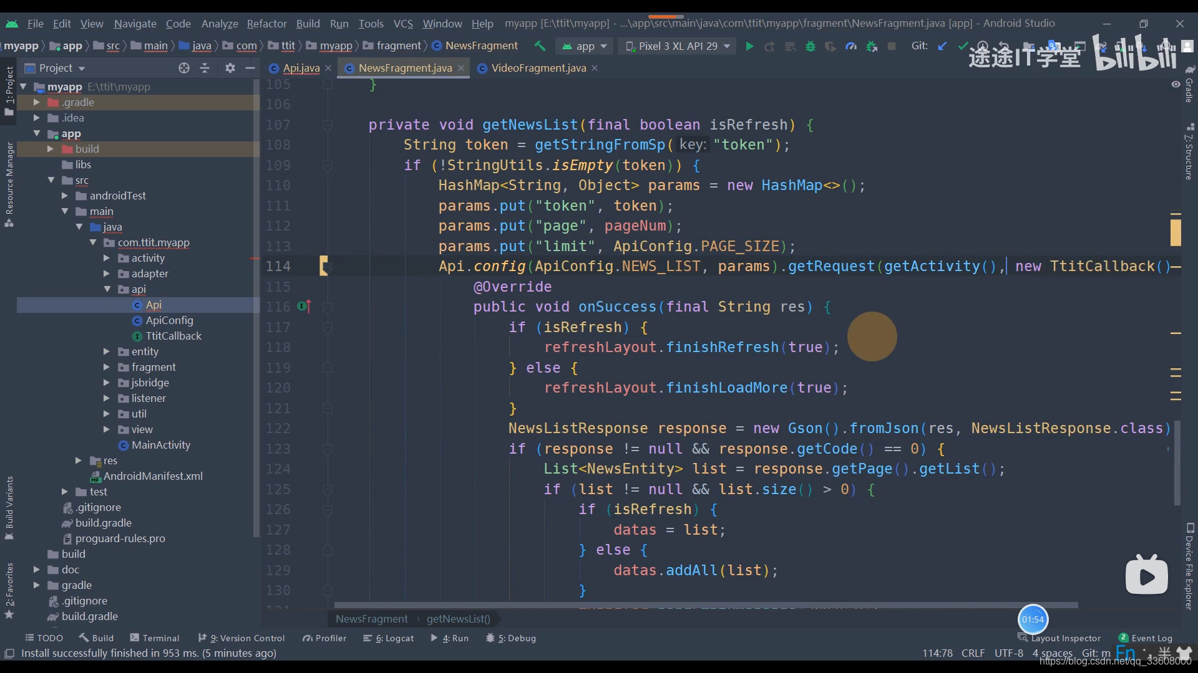Expand the res folder
This screenshot has height=673, width=1198.
point(79,461)
